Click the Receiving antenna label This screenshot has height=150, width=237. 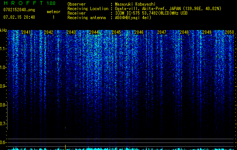(87, 18)
